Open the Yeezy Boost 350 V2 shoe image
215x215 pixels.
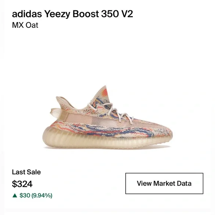click(x=107, y=117)
